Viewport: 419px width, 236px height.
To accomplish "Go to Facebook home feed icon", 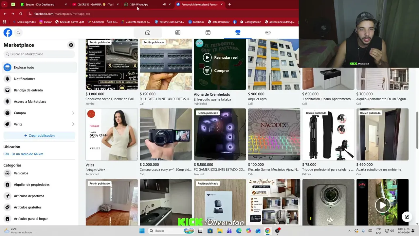I will point(148,32).
